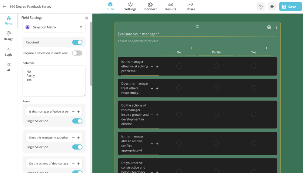The width and height of the screenshot is (303, 173).
Task: Open the Design panel in sidebar
Action: [x=8, y=36]
